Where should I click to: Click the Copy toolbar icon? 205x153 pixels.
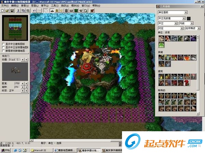[23, 11]
